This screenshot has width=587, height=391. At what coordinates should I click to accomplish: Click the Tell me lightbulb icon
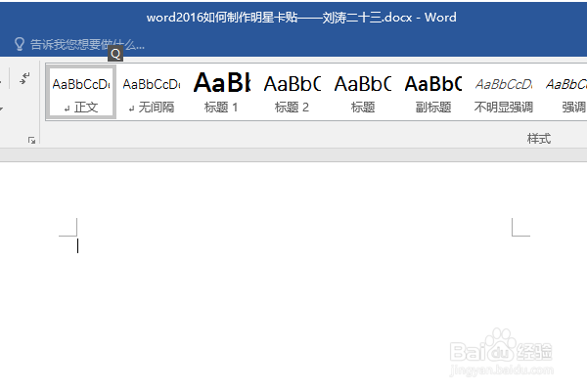tap(20, 44)
